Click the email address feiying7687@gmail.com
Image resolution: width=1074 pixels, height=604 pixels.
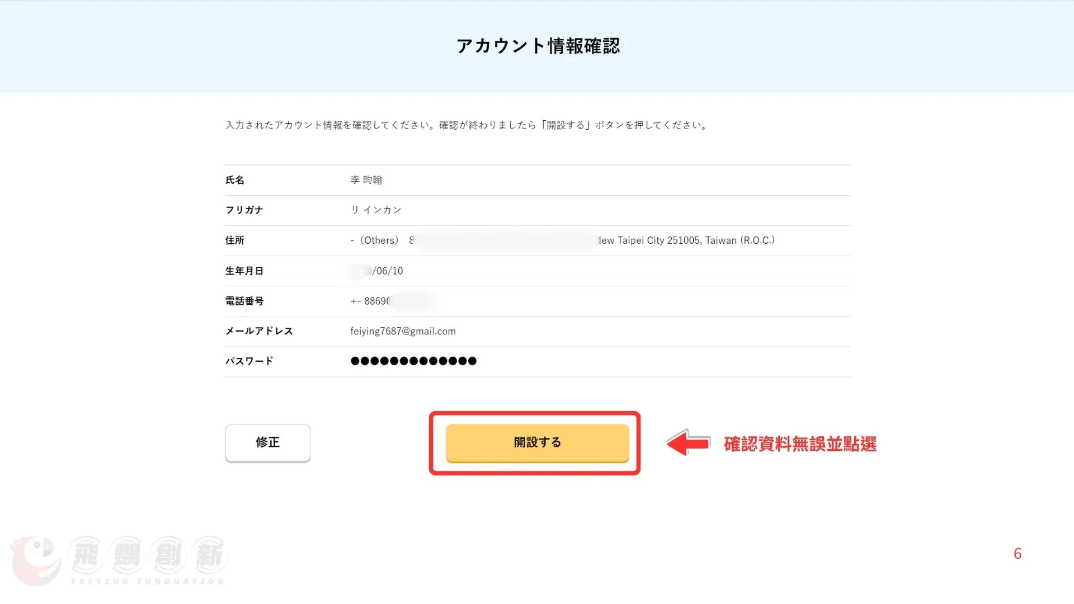[x=403, y=331]
